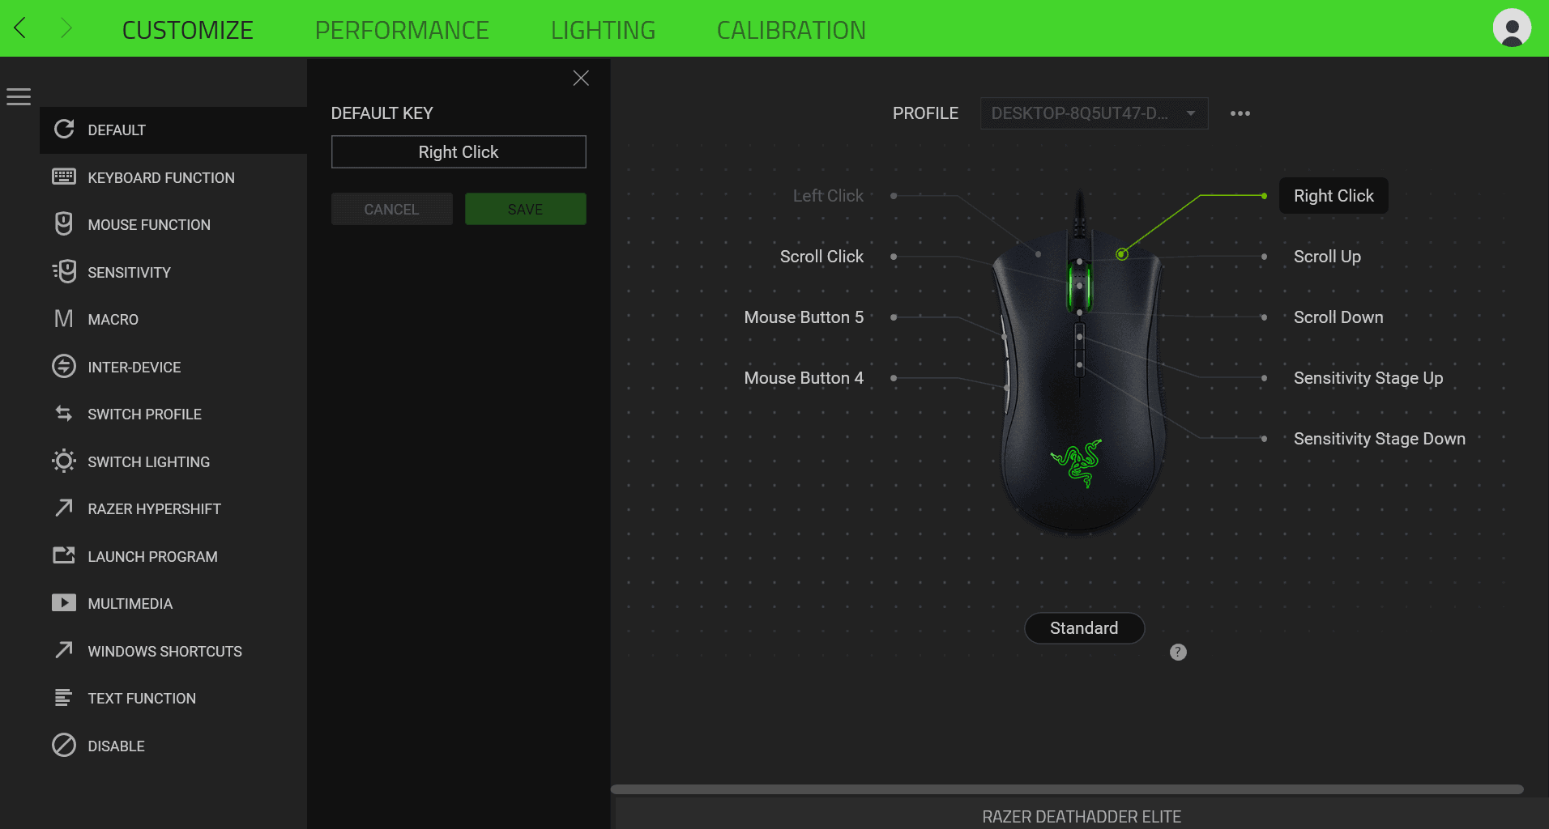
Task: Click the question mark help icon
Action: pos(1178,652)
